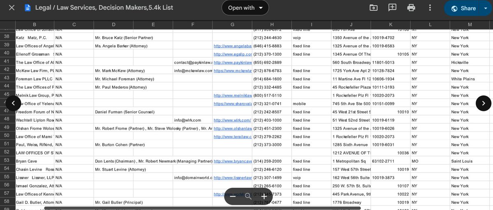Select column M header

(x=470, y=25)
